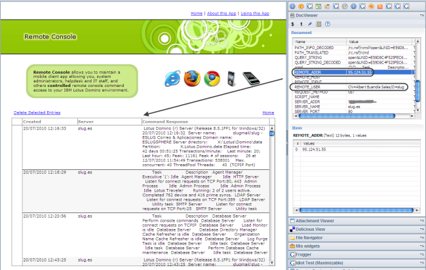Click the Document table vertical scrollbar thumb
The width and height of the screenshot is (426, 270).
pyautogui.click(x=418, y=92)
